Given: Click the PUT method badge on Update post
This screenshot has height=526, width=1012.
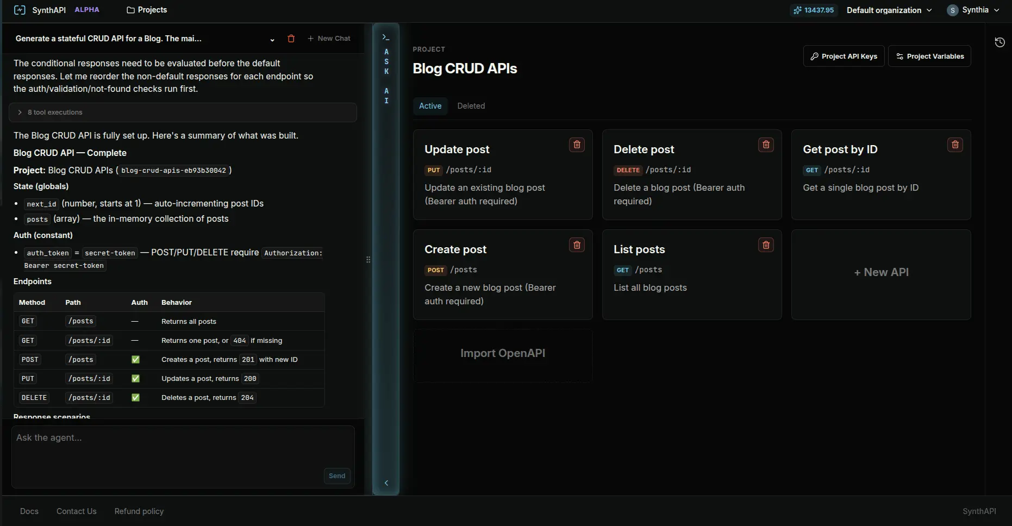Looking at the screenshot, I should click(434, 170).
